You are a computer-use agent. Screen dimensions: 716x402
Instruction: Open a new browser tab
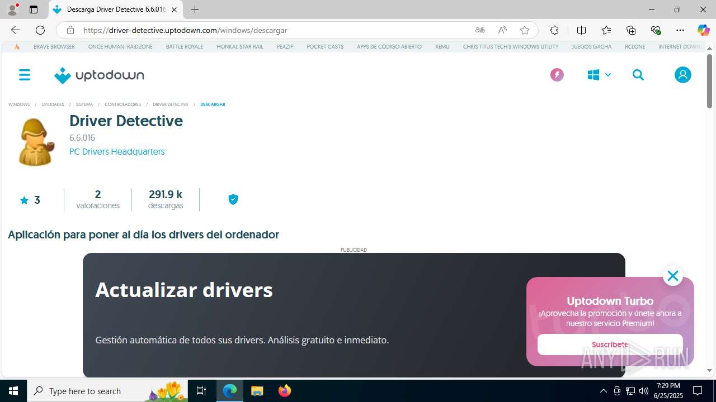195,9
